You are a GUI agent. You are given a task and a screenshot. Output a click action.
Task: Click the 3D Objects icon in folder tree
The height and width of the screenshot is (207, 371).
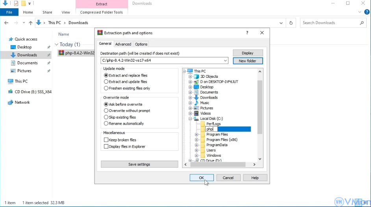197,77
